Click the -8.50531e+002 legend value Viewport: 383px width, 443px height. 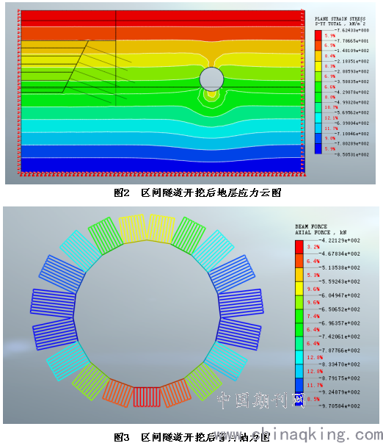(x=352, y=154)
